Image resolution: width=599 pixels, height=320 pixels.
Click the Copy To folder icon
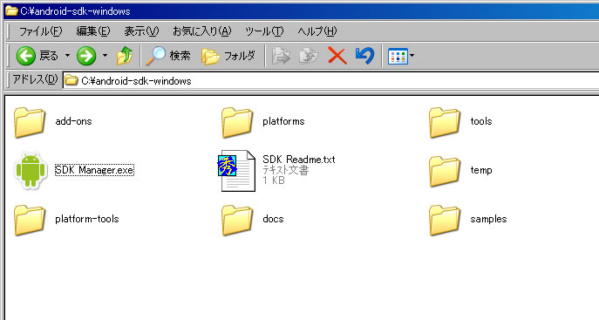click(309, 56)
